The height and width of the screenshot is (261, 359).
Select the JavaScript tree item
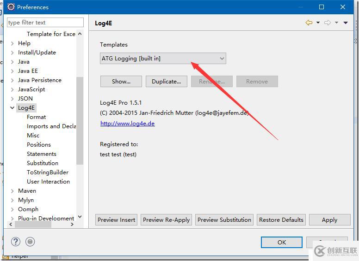(31, 89)
